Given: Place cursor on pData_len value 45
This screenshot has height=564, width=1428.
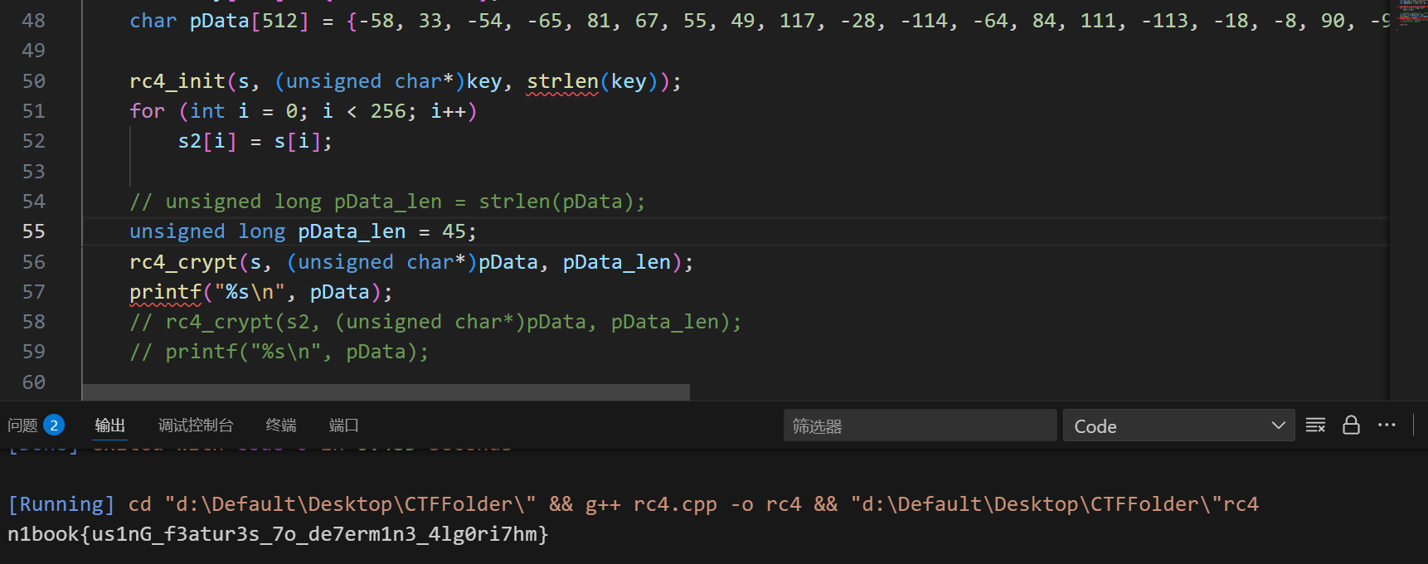Looking at the screenshot, I should pos(454,231).
